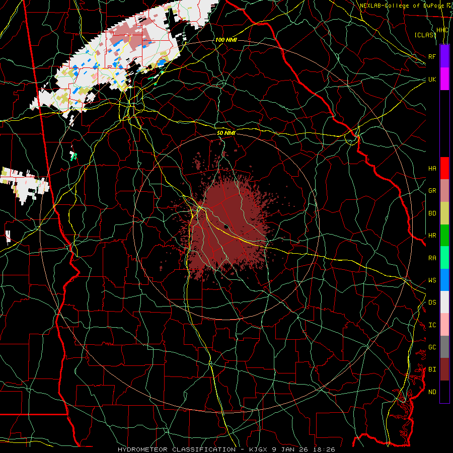
Task: Click the HR legend label
Action: 432,236
